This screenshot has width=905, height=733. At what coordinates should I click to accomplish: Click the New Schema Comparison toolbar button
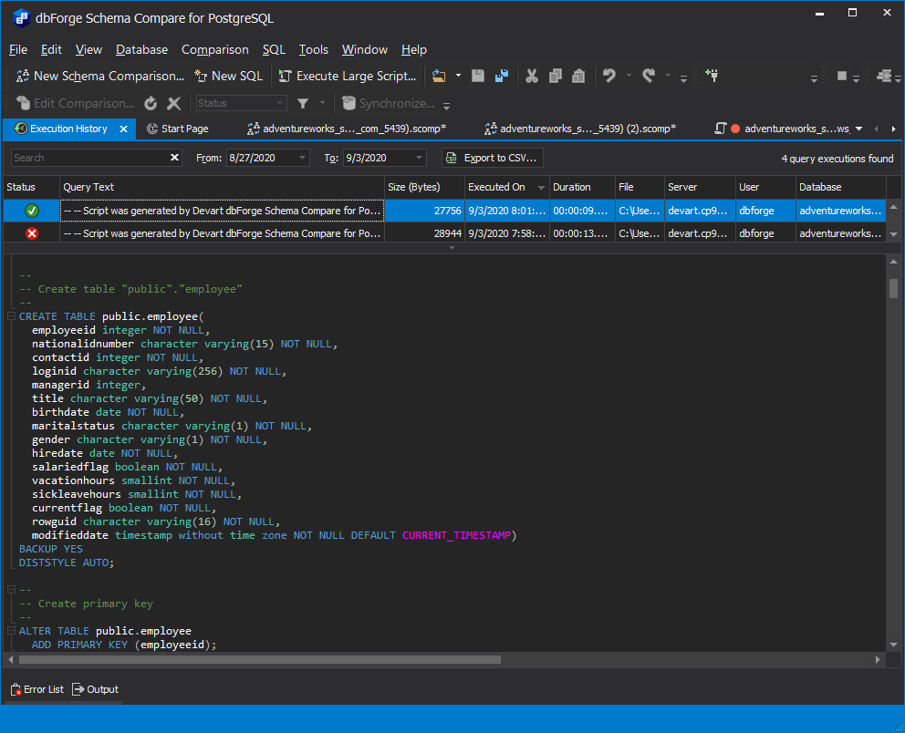point(100,76)
